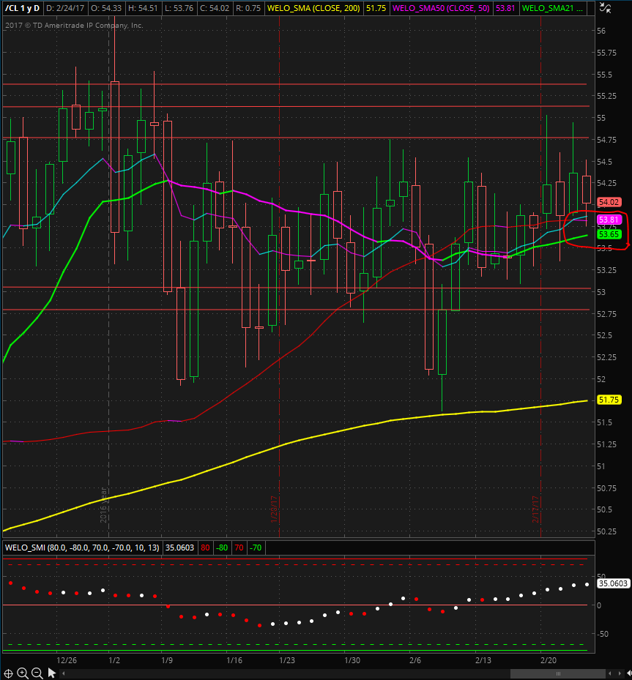632x680 pixels.
Task: Click the 53.81 value in the header bar
Action: tap(505, 8)
